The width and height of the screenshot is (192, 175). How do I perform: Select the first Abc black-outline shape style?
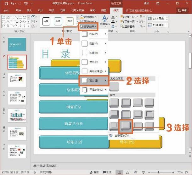tap(46, 21)
